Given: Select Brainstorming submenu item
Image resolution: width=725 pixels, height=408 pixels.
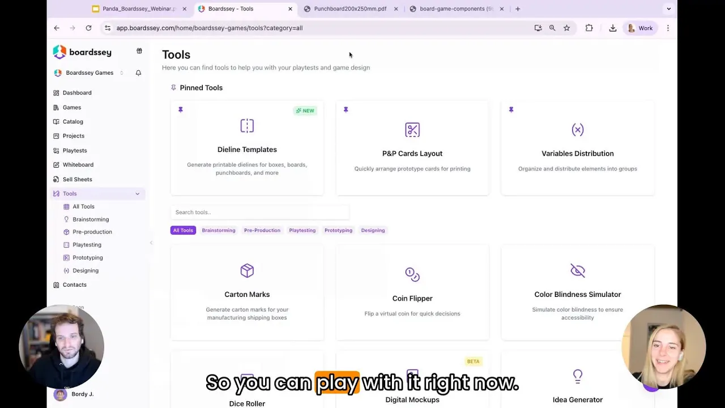Looking at the screenshot, I should pos(91,219).
